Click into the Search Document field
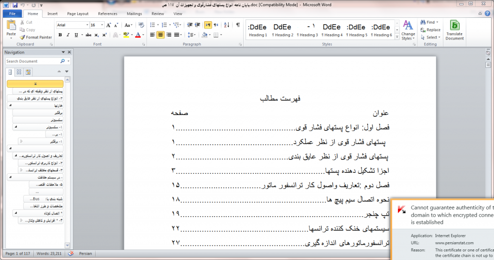Viewport: 494px width, 260px height. pyautogui.click(x=32, y=61)
